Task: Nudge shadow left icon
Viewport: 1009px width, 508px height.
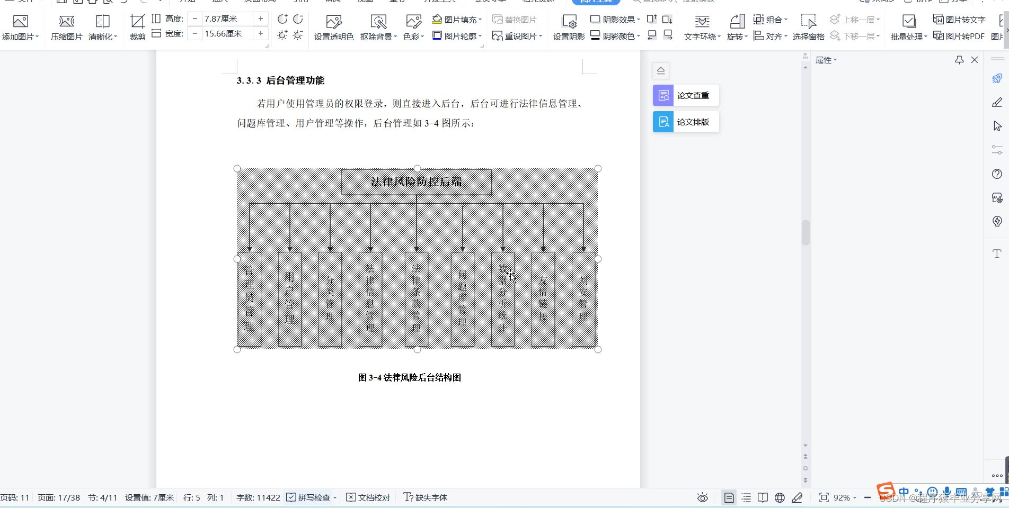Action: point(652,35)
